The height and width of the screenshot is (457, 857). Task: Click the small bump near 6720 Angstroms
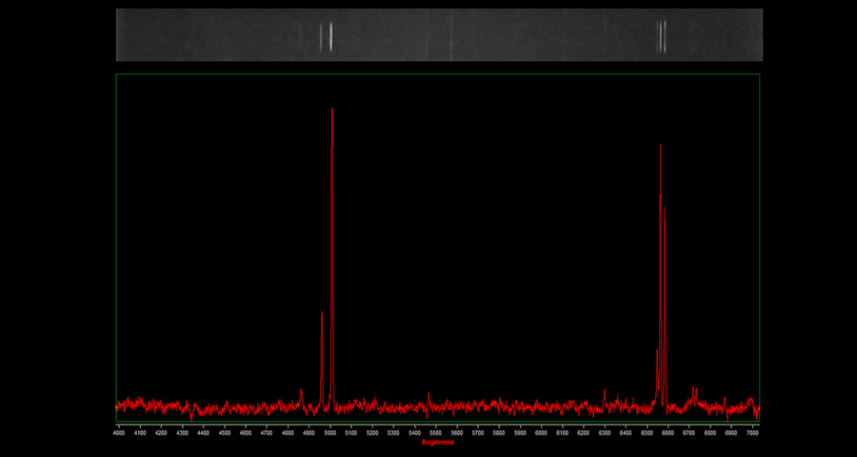pyautogui.click(x=693, y=390)
